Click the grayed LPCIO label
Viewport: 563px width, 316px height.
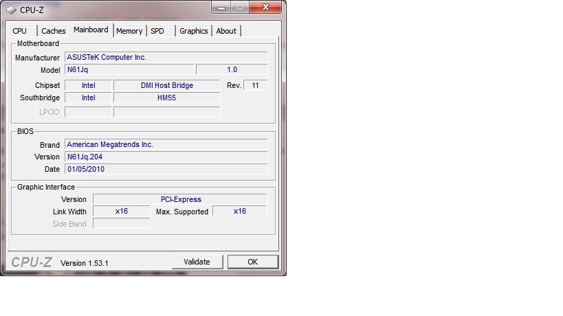pyautogui.click(x=49, y=112)
